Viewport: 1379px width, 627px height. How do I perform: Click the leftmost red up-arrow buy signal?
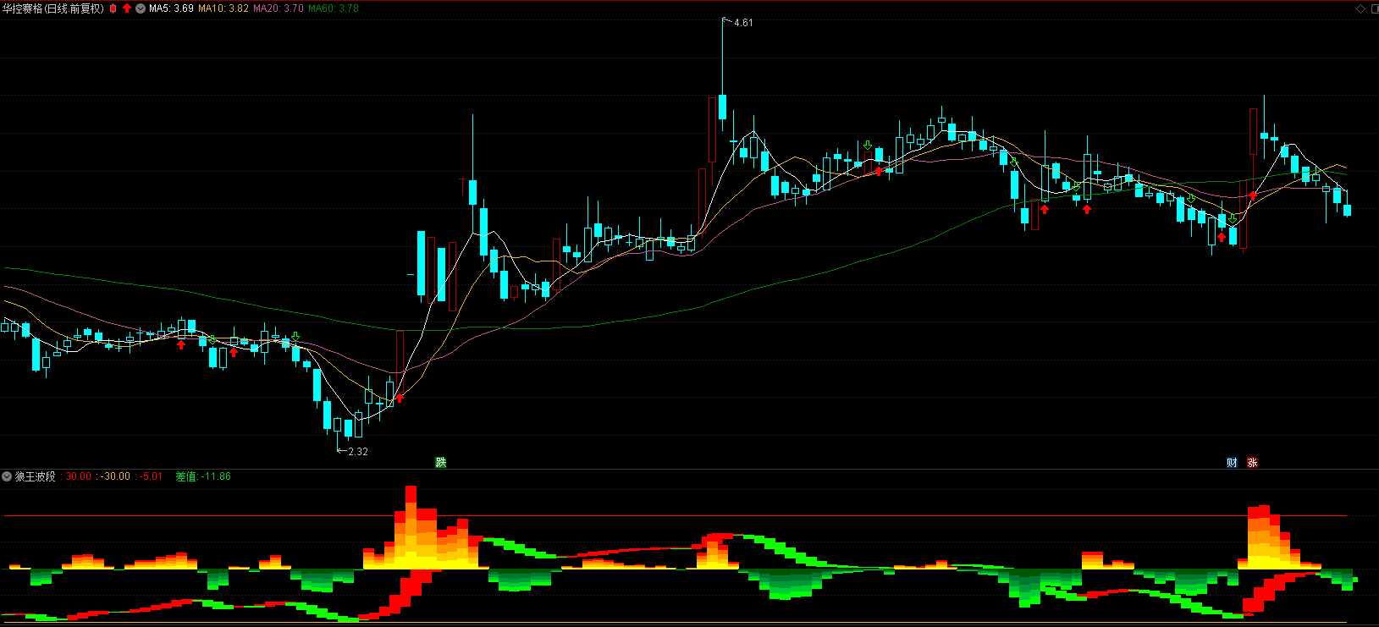(x=180, y=344)
